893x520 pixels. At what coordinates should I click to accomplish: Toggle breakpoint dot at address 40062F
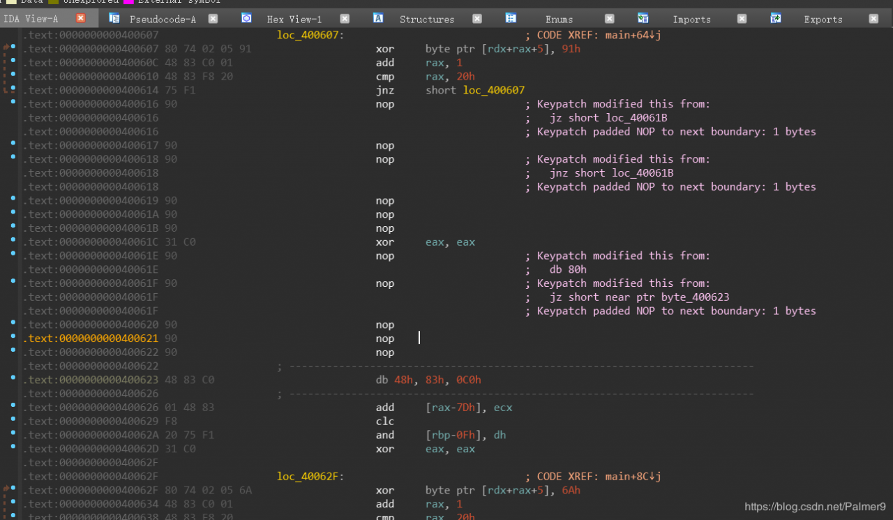point(13,489)
